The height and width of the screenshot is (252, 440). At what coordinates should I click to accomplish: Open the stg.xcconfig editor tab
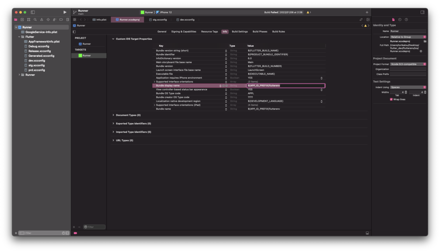click(158, 20)
